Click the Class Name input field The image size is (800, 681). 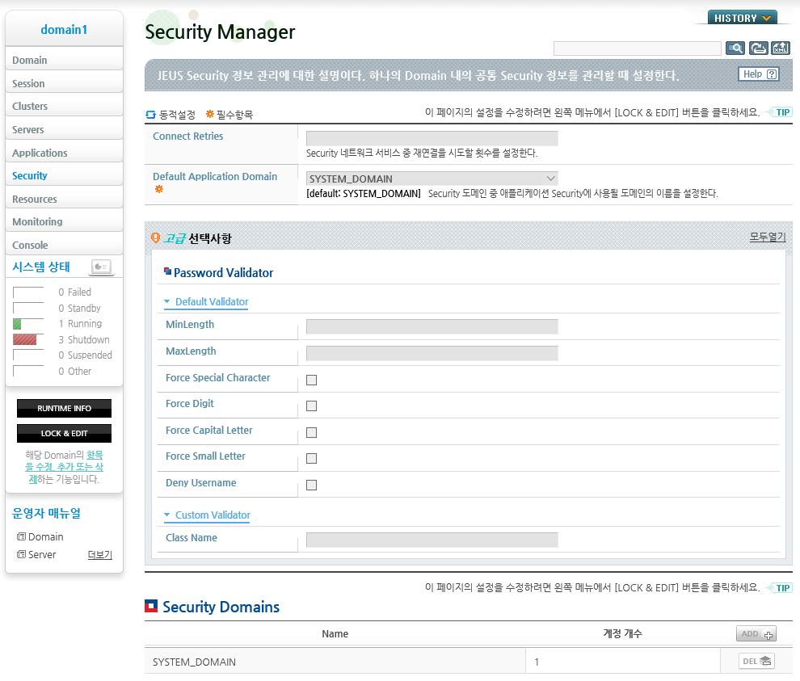432,540
